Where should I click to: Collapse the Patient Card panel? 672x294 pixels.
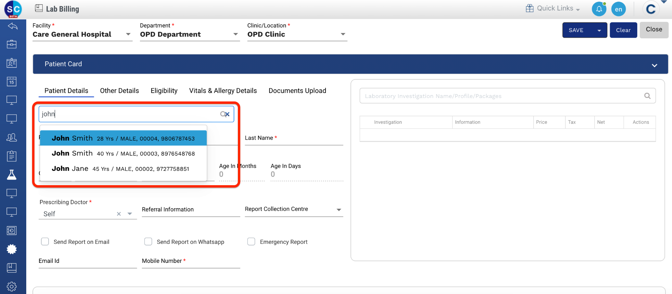[x=654, y=65]
